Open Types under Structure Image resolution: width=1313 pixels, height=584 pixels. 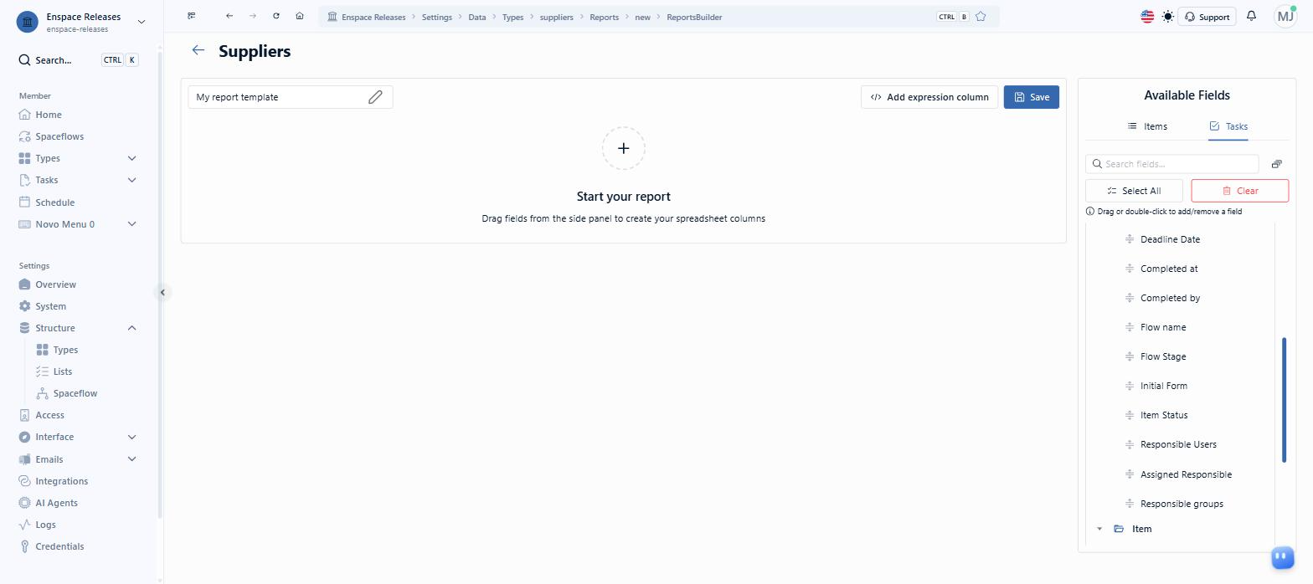(65, 350)
